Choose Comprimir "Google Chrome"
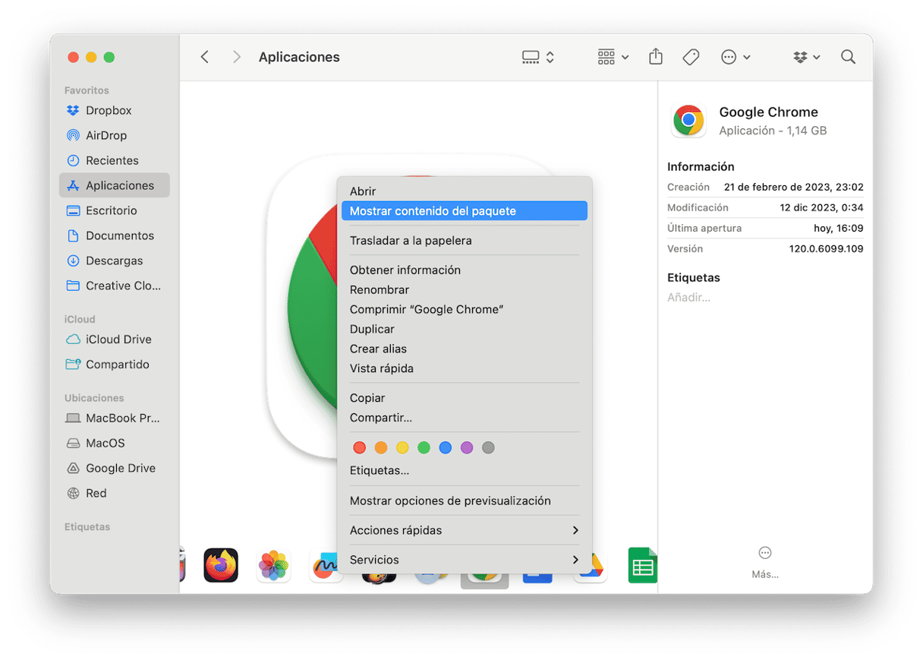Image resolution: width=923 pixels, height=660 pixels. [465, 310]
